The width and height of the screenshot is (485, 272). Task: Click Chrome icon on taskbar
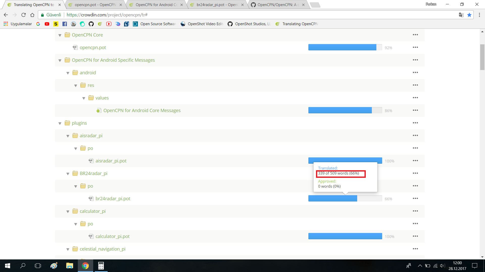85,266
